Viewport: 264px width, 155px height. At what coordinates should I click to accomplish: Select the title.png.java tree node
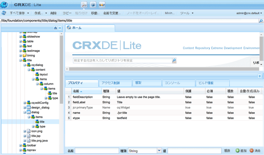pos(39,141)
